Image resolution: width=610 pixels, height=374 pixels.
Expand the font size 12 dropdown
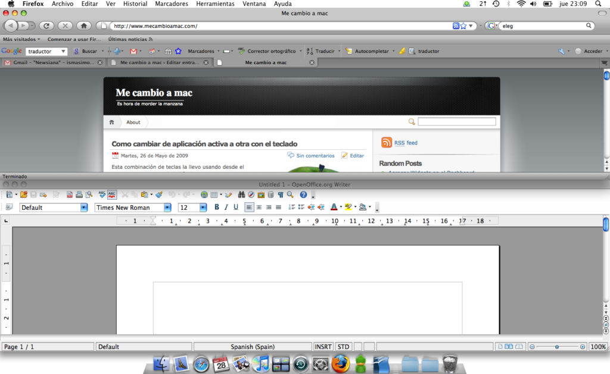(203, 208)
